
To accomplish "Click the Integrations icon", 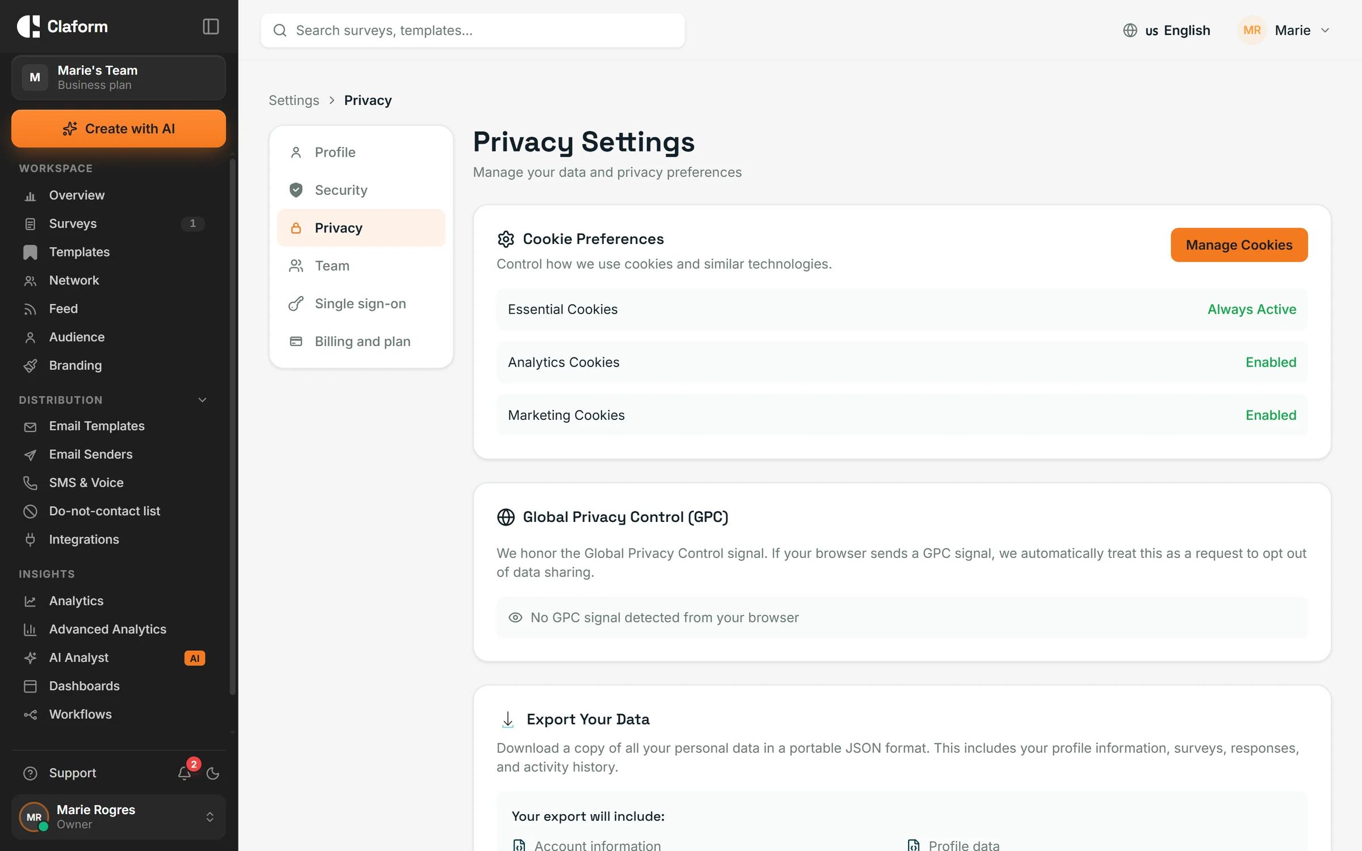I will point(30,540).
